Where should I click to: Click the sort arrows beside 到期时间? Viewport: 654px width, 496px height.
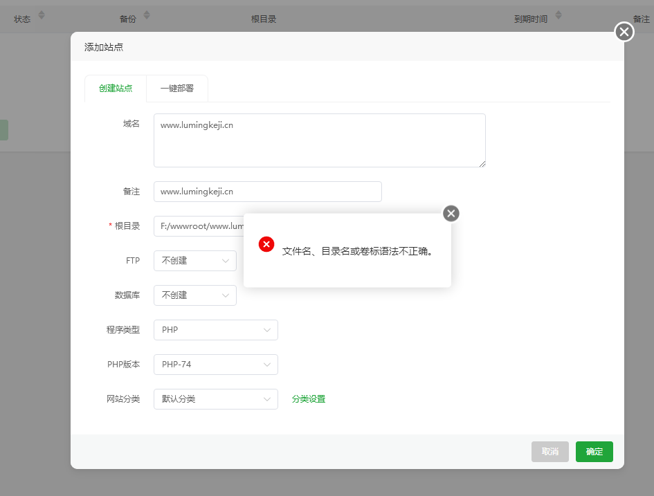(x=558, y=15)
